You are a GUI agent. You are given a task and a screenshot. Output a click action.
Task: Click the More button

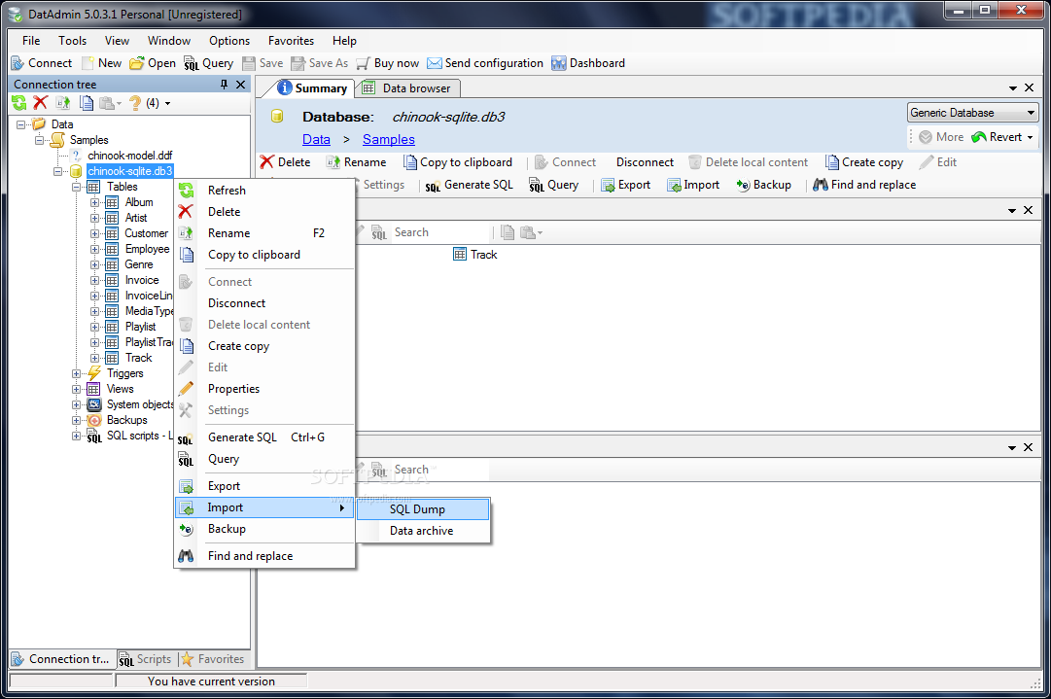(x=941, y=137)
